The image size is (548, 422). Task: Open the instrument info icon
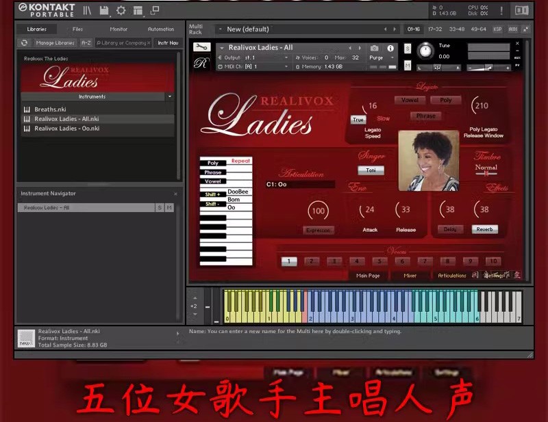tap(390, 48)
